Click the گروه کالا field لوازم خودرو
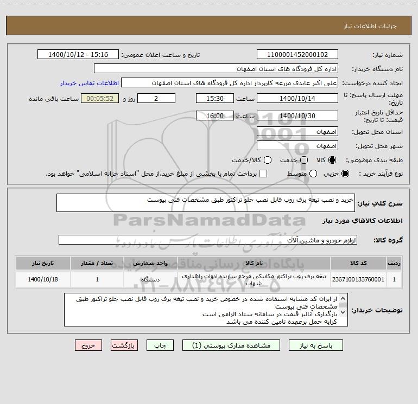 click(x=208, y=240)
